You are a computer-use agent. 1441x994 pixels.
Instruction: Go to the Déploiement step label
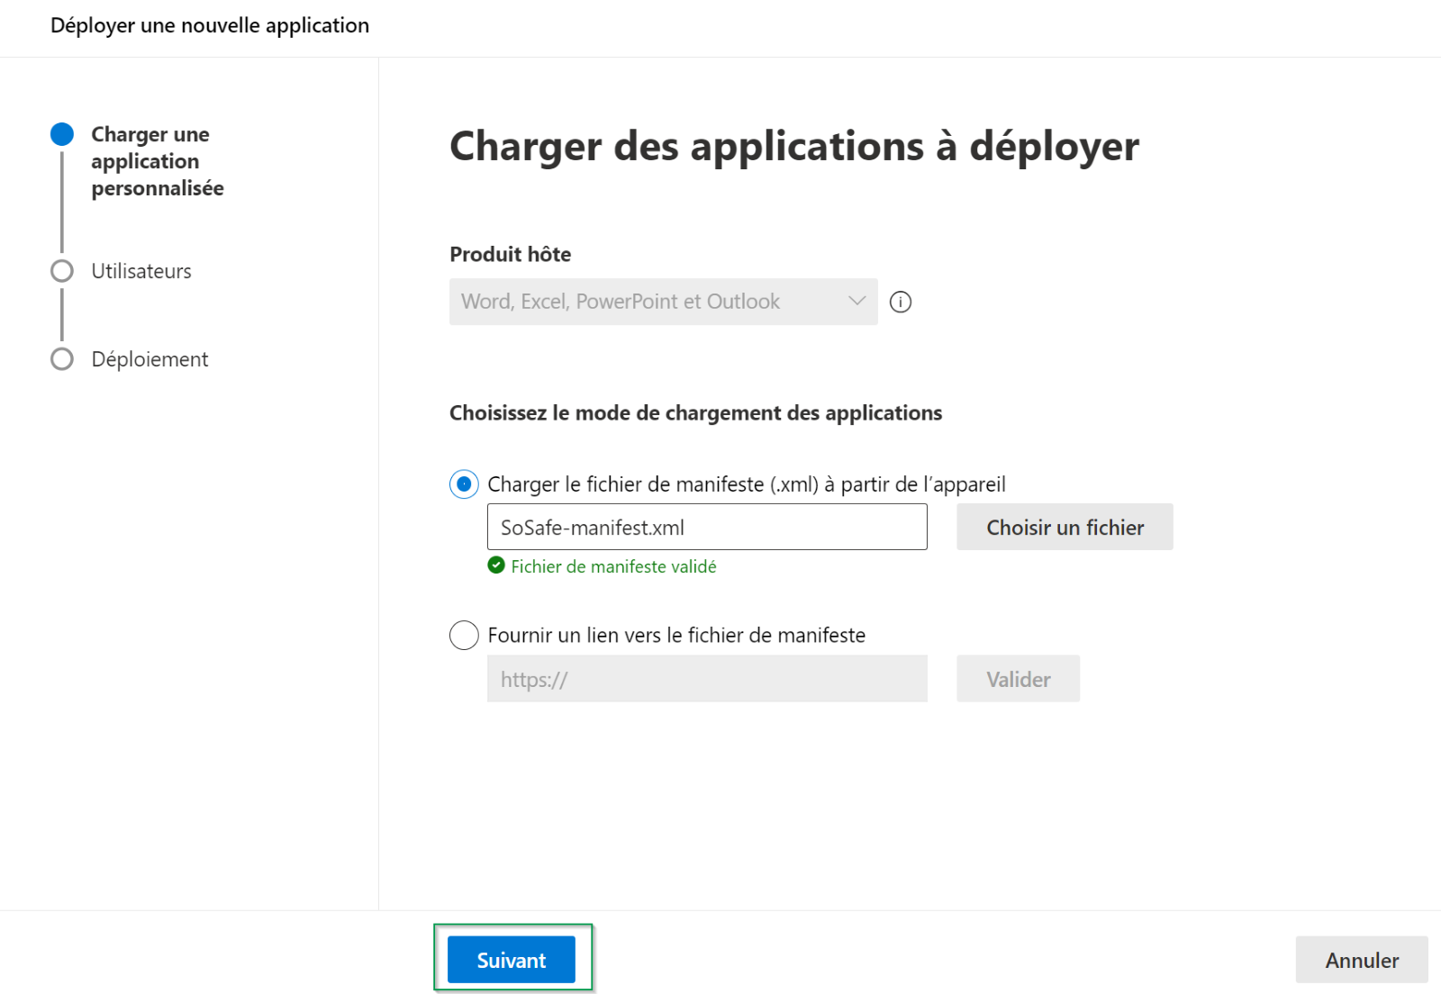[150, 359]
